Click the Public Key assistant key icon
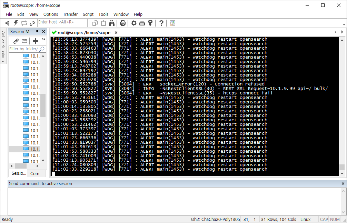This screenshot has width=347, height=223. 150,23
